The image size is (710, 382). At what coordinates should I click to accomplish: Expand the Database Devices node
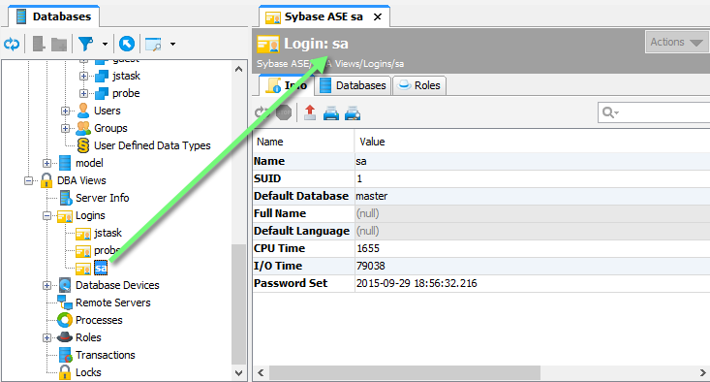click(46, 285)
